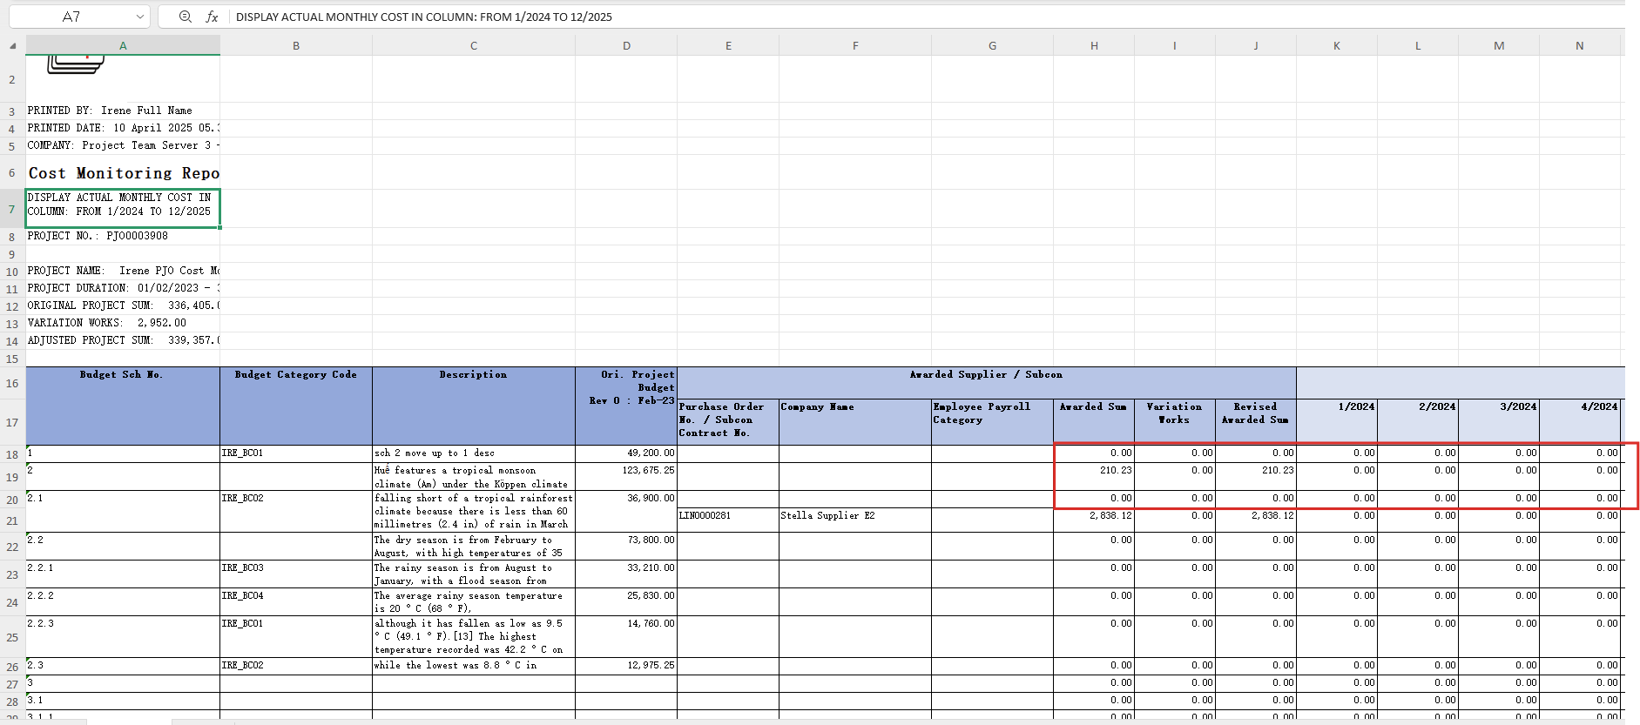Click the 'PRINTED BY: Irene Full Name' cell
The image size is (1640, 725).
tap(123, 111)
